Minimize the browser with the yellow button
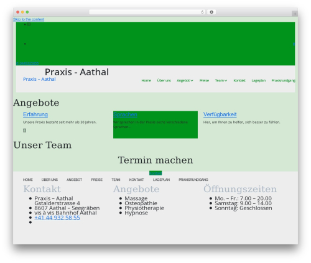 pos(22,12)
